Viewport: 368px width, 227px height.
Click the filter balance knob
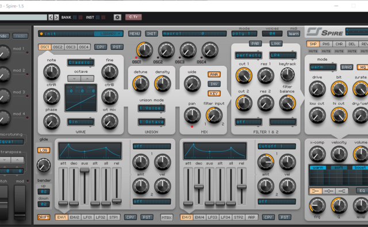tap(287, 103)
